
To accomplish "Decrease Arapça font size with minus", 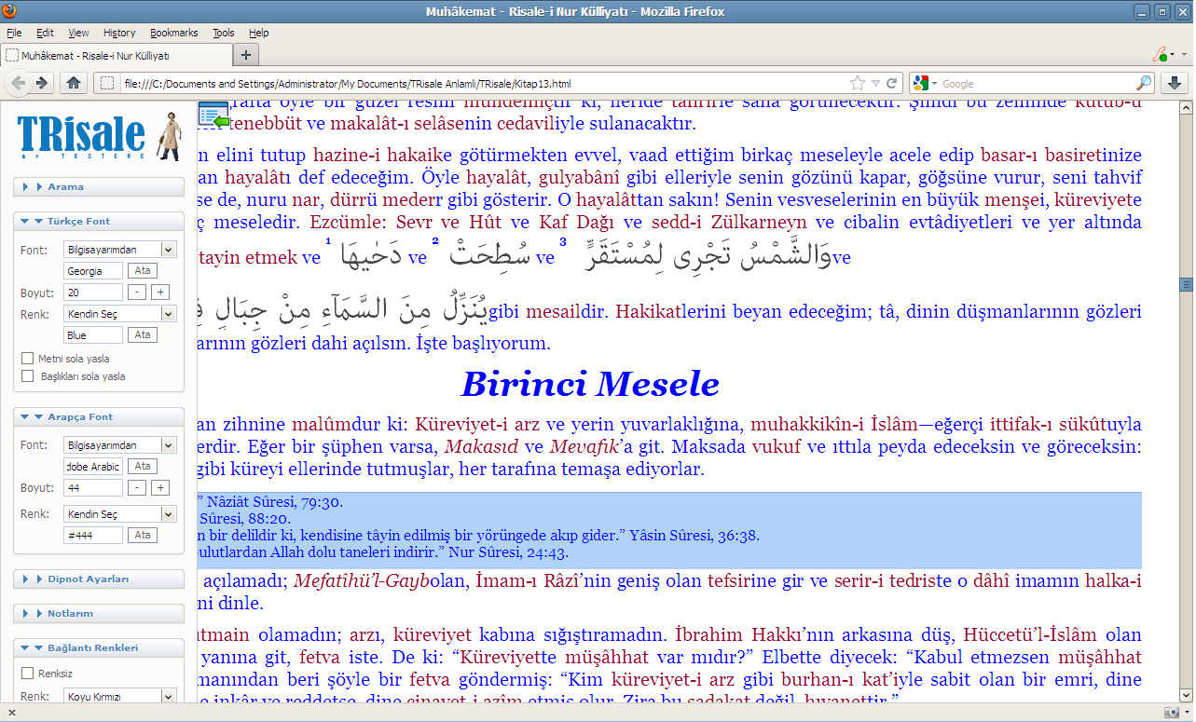I will (x=136, y=488).
